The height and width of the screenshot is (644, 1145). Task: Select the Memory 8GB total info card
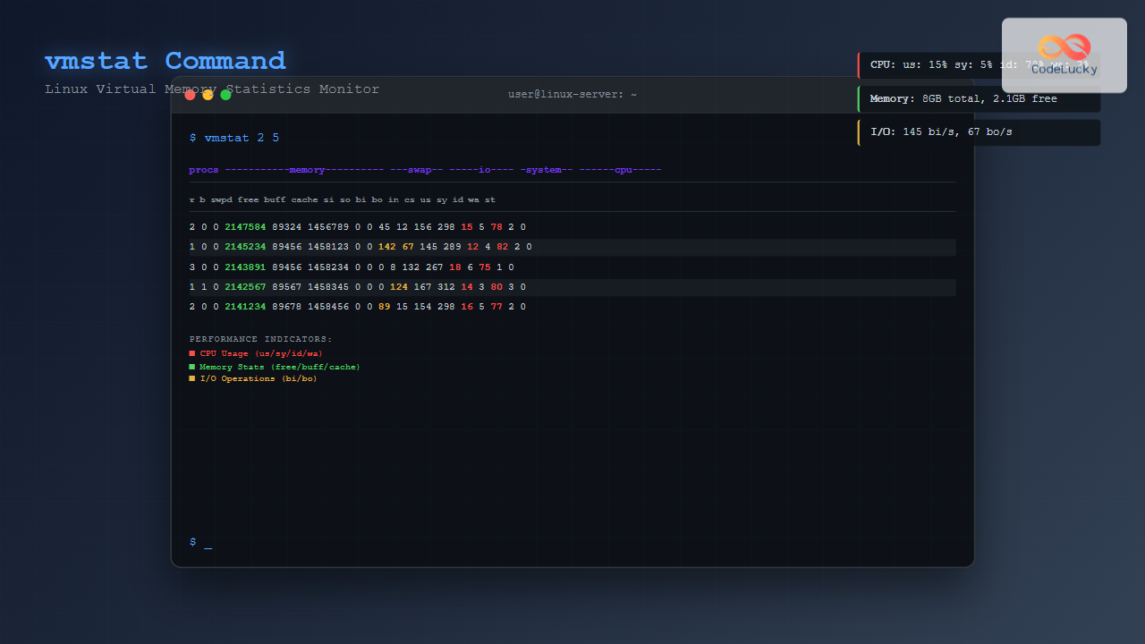tap(979, 98)
